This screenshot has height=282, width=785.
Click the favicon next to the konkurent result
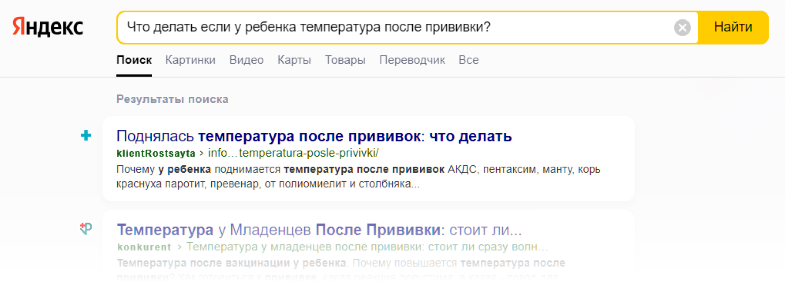(86, 228)
